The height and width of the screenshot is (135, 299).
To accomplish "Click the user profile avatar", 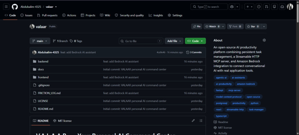I will coord(290,7).
